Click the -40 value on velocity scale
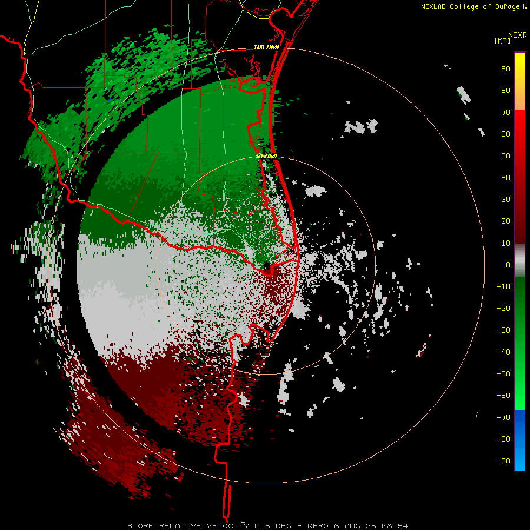Viewport: 530px width, 530px height. 503,352
